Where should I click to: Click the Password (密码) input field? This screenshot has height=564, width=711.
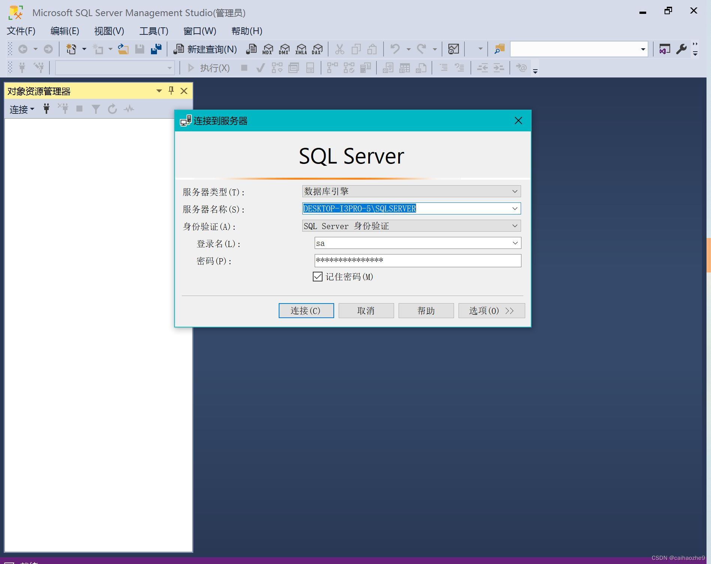click(x=418, y=260)
